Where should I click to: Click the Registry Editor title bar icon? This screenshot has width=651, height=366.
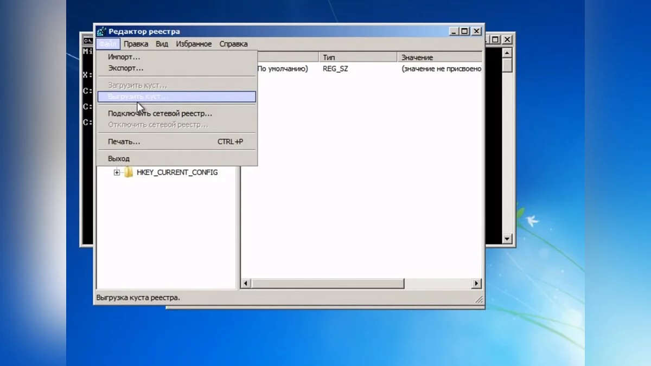tap(101, 31)
